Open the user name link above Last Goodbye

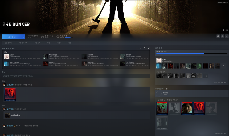[x=10, y=109]
